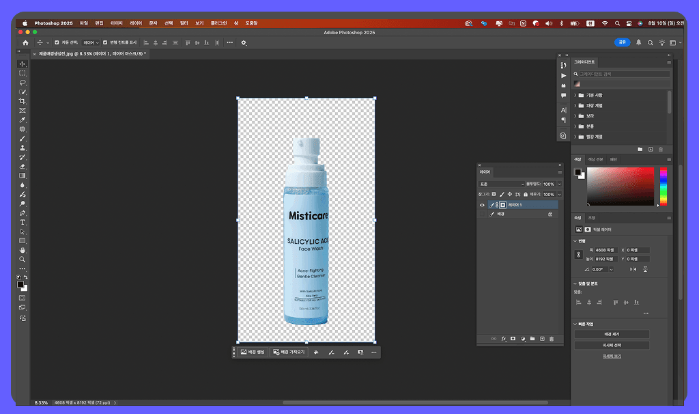Open the 플러그인 menu
699x414 pixels.
point(218,23)
